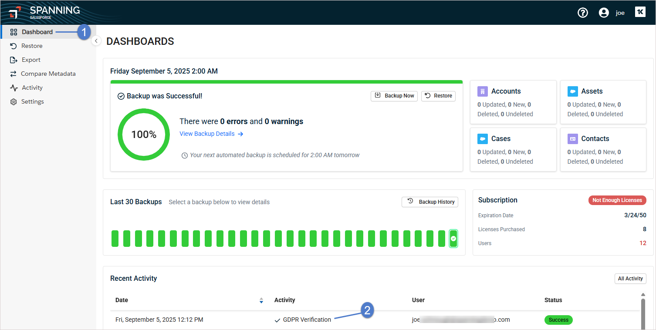The image size is (656, 330).
Task: Open Backup History
Action: pos(429,202)
